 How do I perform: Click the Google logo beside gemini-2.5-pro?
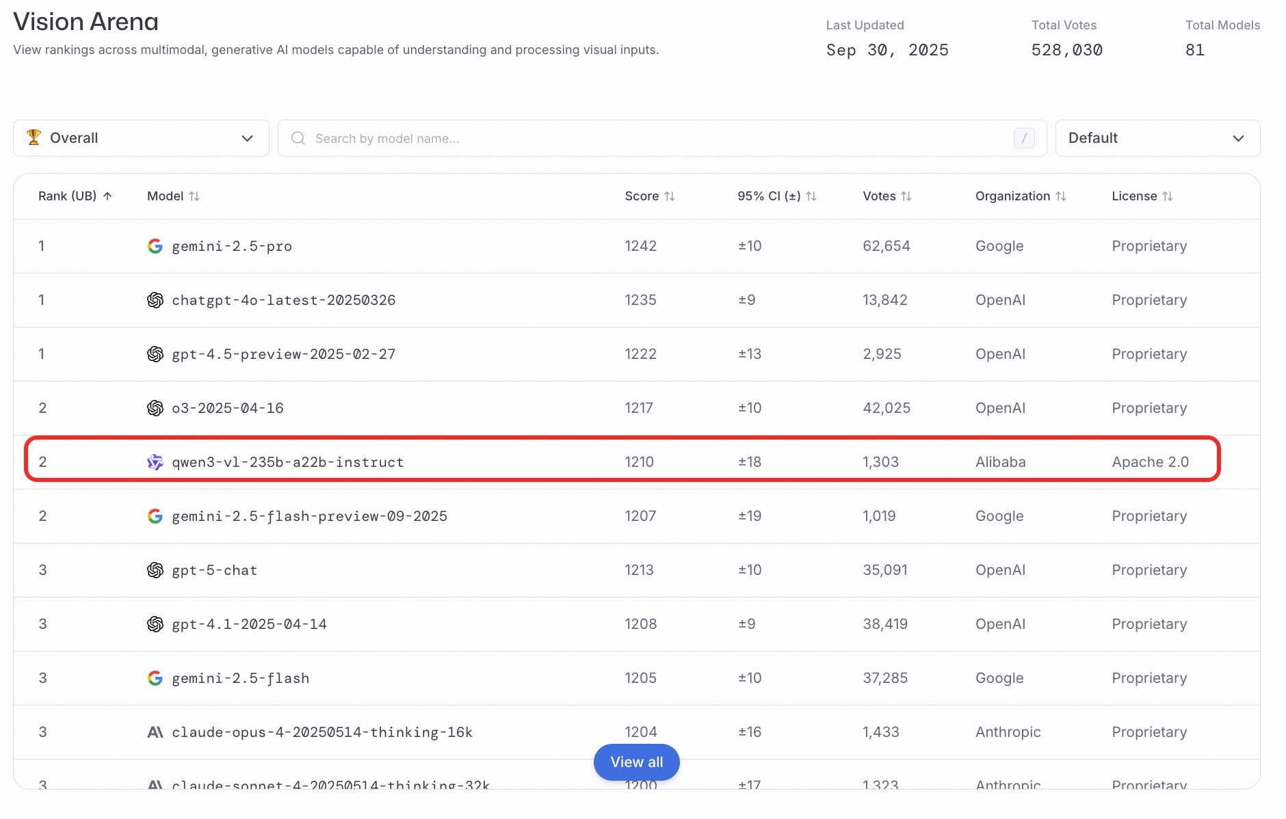pos(155,246)
